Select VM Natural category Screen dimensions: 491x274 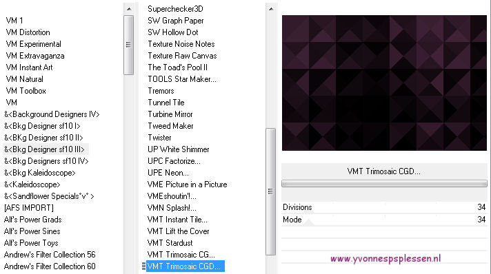pyautogui.click(x=24, y=79)
